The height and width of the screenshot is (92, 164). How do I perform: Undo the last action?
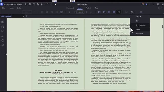click(x=48, y=4)
